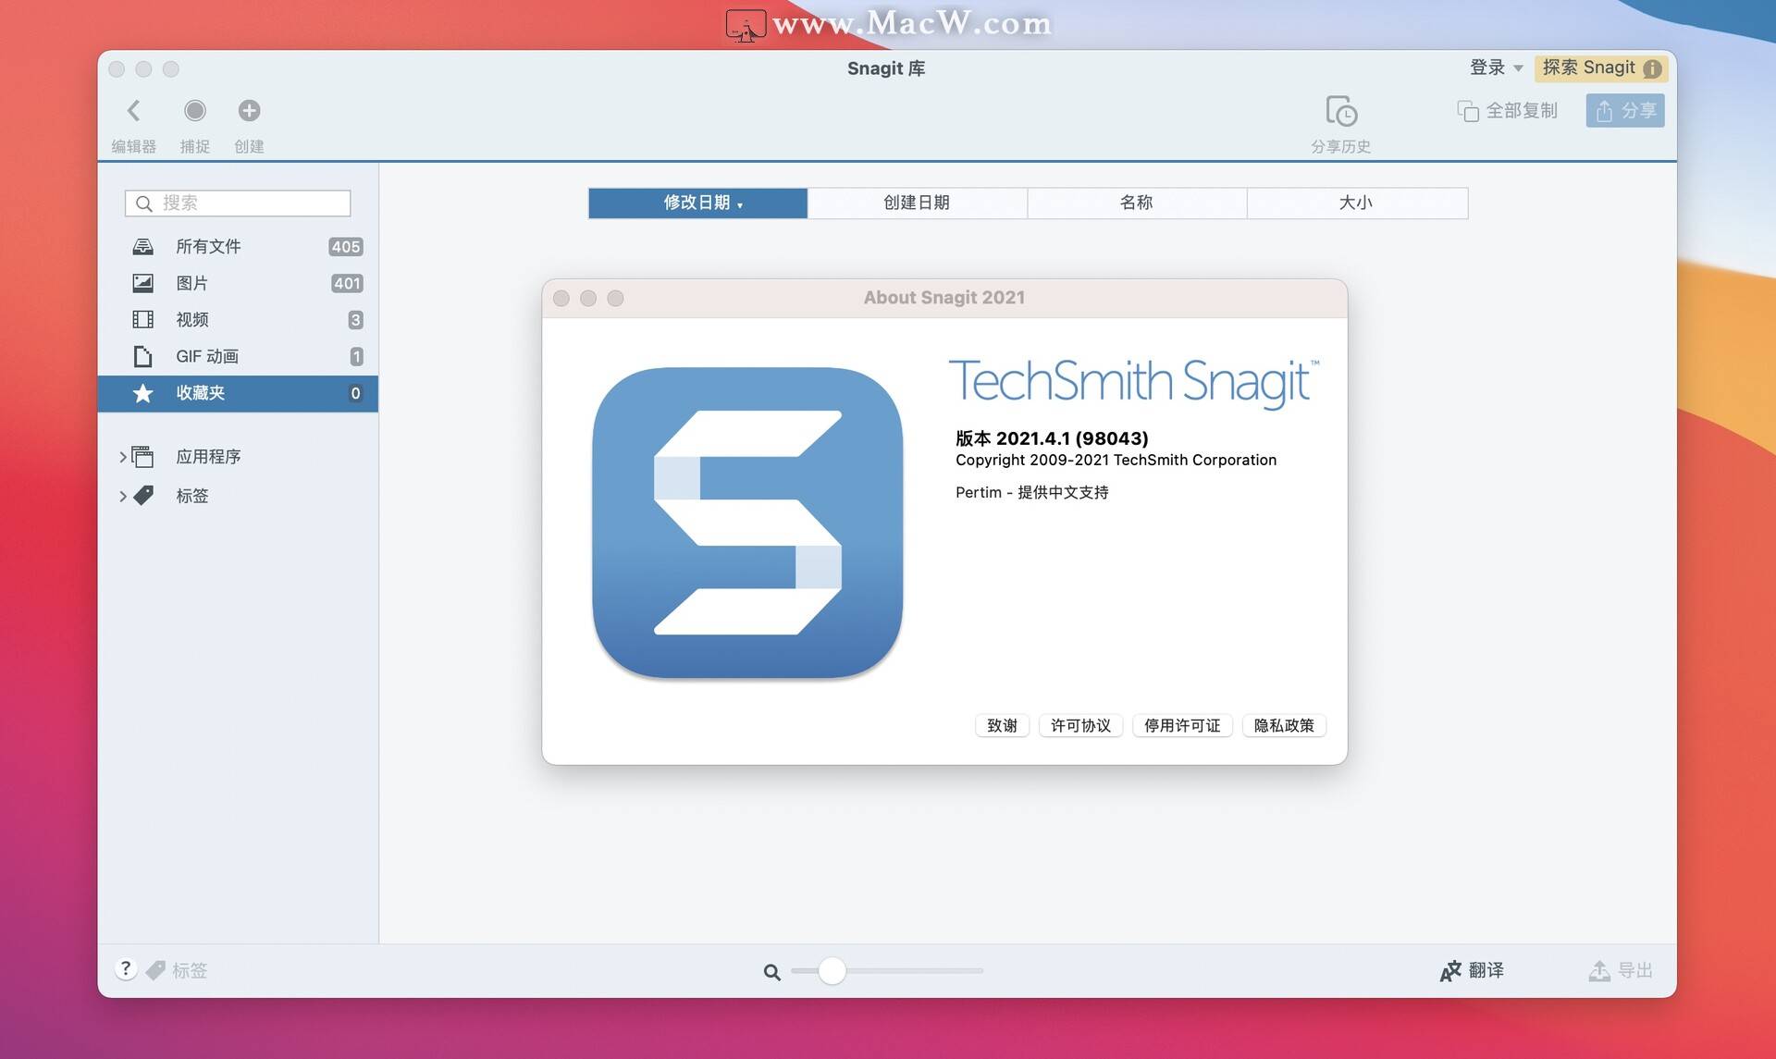Click the zoom magnifier icon at bottom
The image size is (1776, 1059).
(771, 972)
